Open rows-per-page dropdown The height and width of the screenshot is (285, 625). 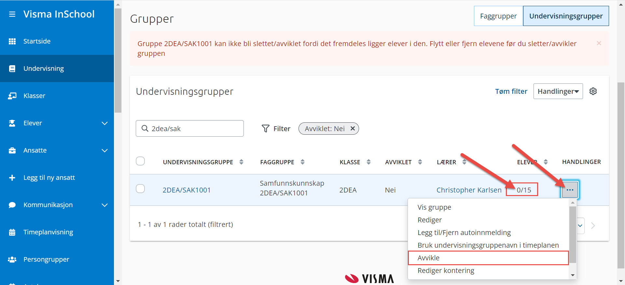tap(580, 226)
